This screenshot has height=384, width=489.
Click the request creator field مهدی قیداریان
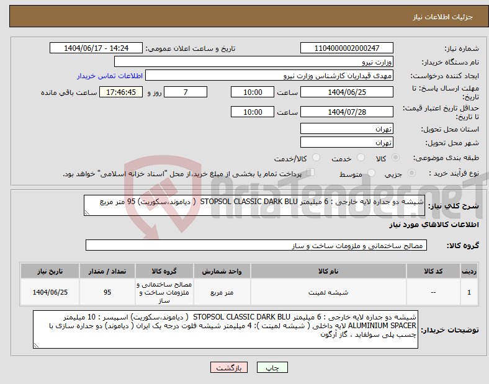click(x=269, y=76)
